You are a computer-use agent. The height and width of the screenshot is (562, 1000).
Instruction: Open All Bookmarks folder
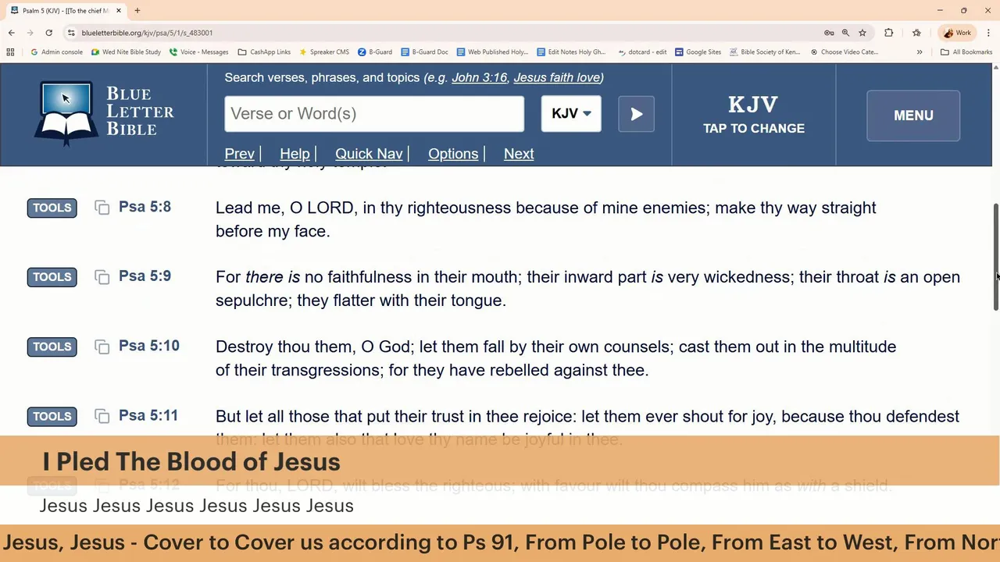tap(966, 52)
